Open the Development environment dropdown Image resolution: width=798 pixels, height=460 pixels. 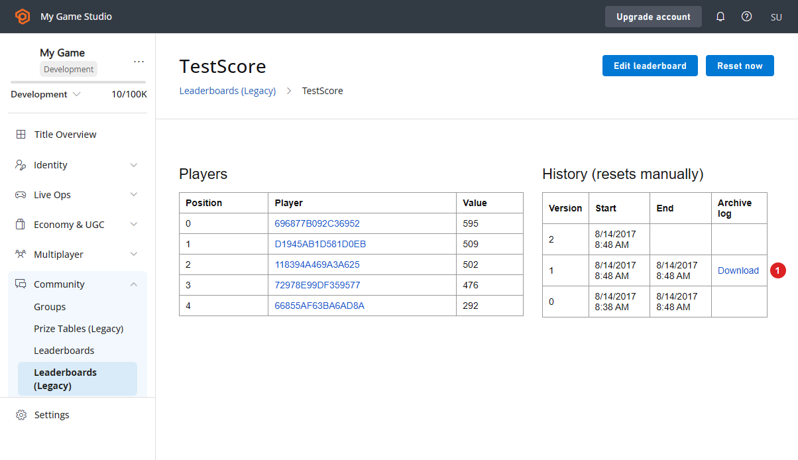(x=45, y=94)
